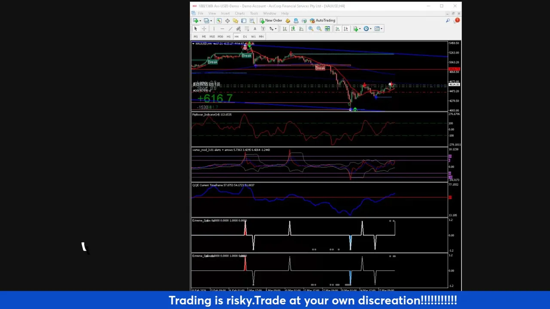
Task: Click the New Order button
Action: pyautogui.click(x=271, y=21)
